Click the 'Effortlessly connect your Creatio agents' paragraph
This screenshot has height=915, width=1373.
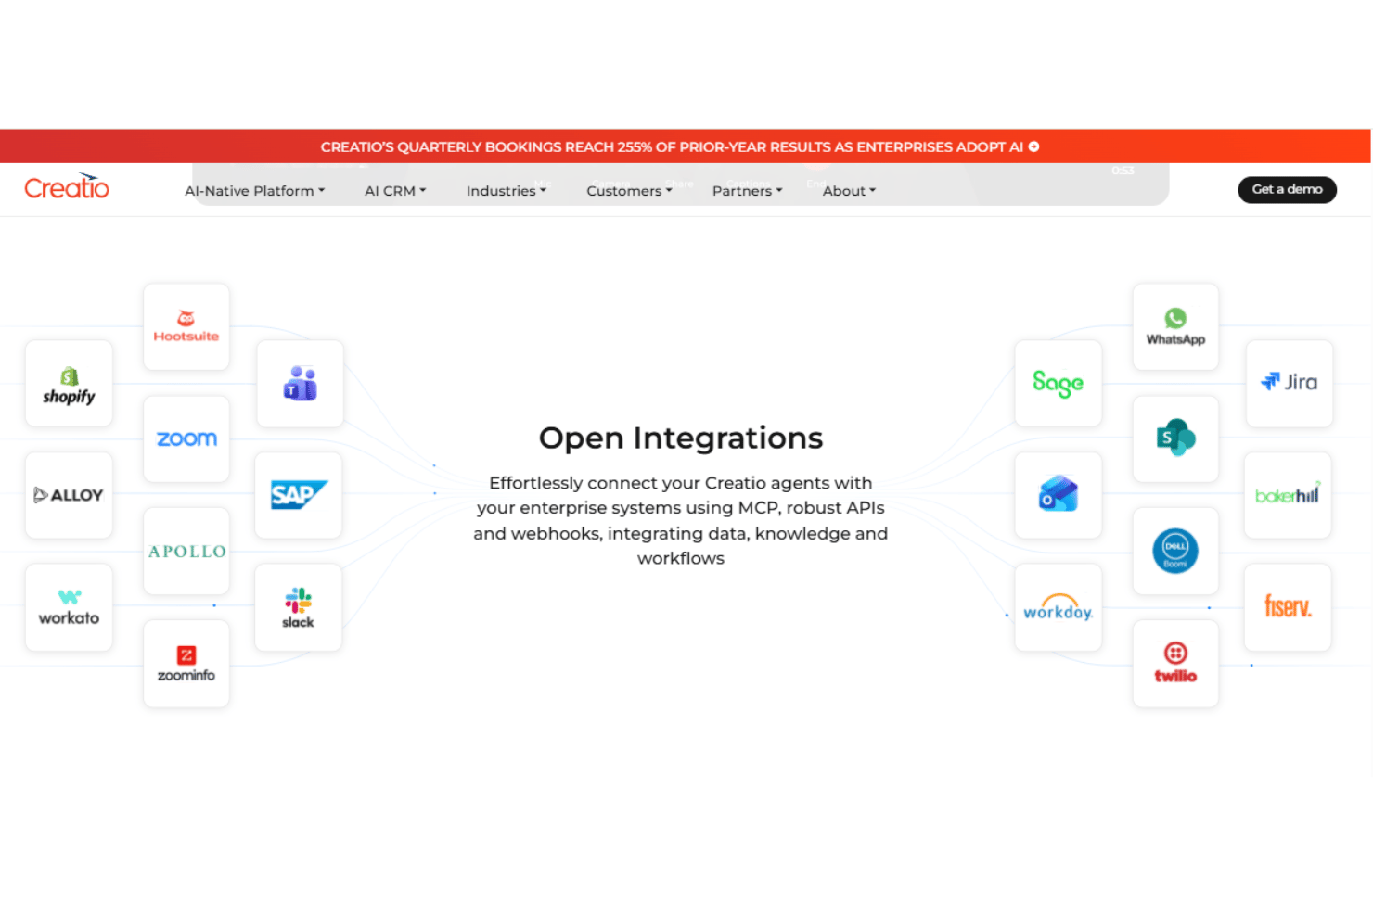(681, 520)
